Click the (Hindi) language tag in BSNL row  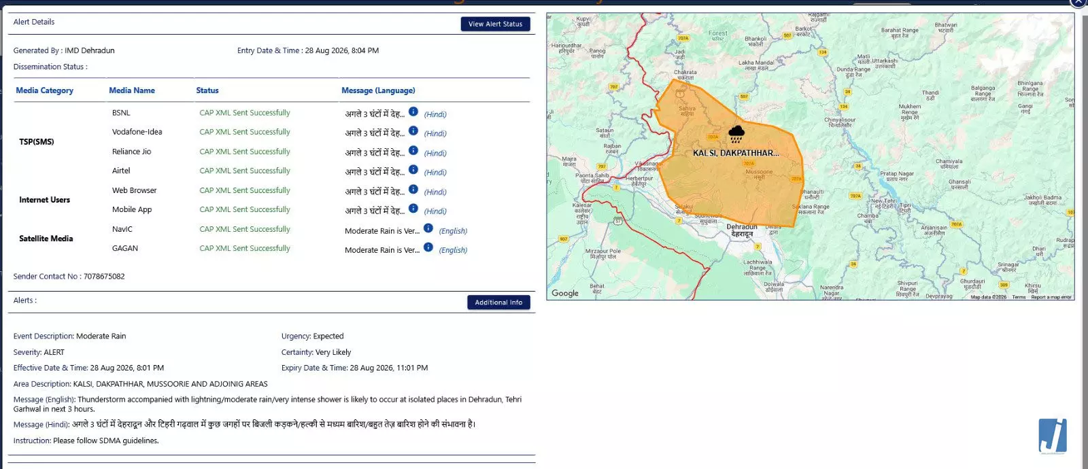[x=435, y=114]
